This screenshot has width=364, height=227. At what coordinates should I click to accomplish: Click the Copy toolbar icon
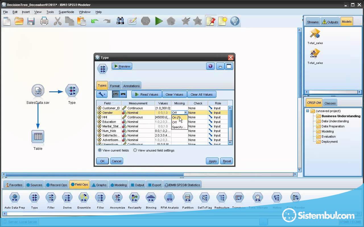pos(69,21)
